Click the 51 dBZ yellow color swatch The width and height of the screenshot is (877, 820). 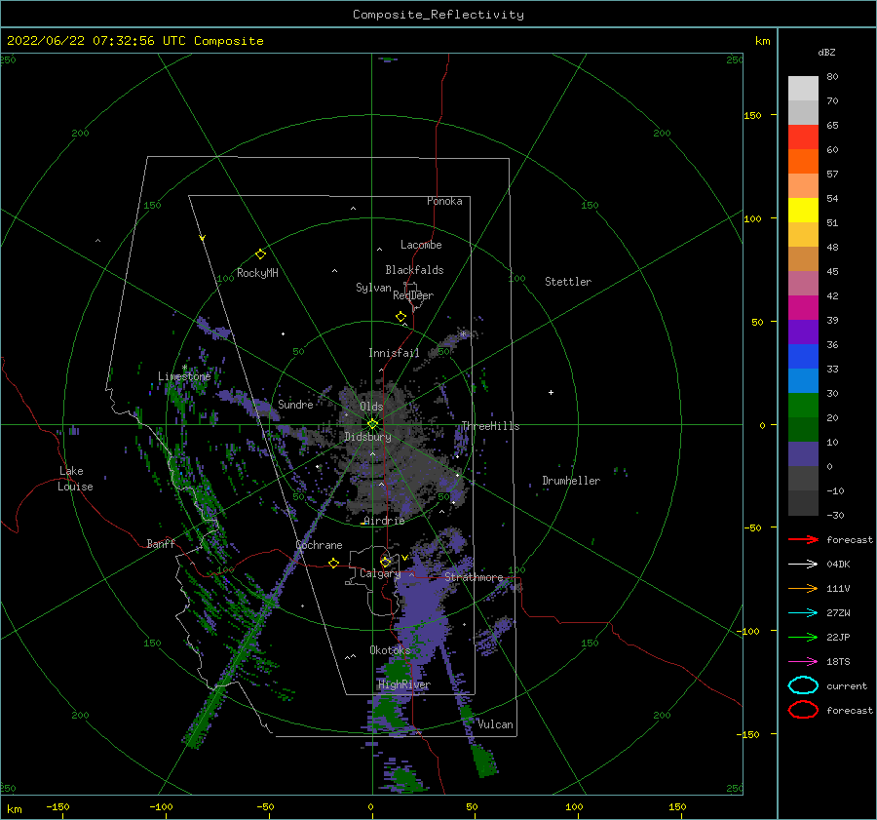point(803,211)
